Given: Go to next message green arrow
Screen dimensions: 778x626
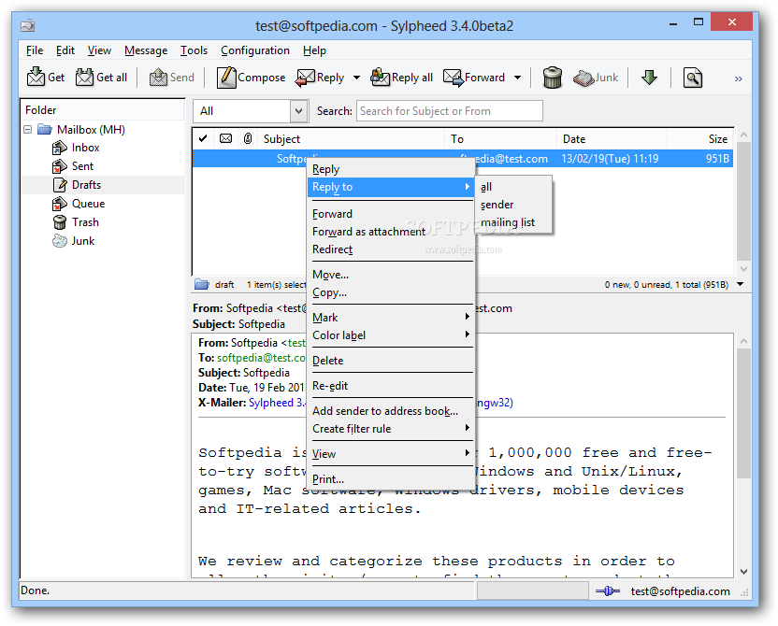Looking at the screenshot, I should tap(649, 78).
